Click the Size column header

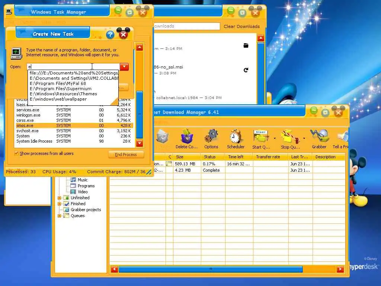tap(187, 157)
